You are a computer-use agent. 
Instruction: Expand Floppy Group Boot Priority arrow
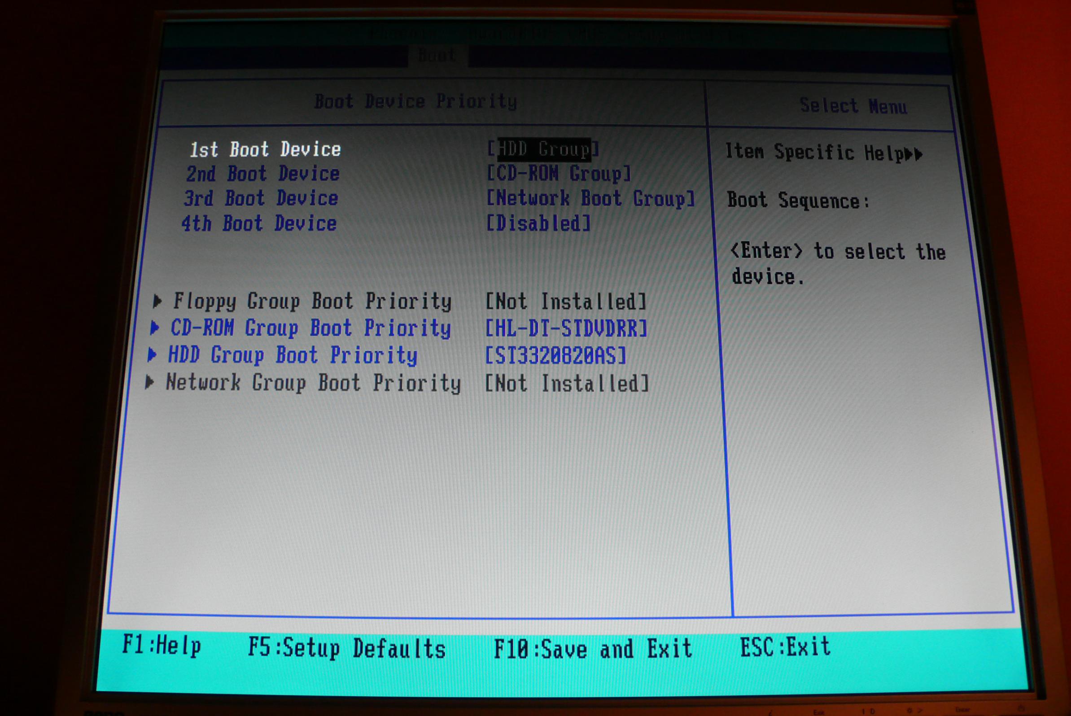coord(157,301)
